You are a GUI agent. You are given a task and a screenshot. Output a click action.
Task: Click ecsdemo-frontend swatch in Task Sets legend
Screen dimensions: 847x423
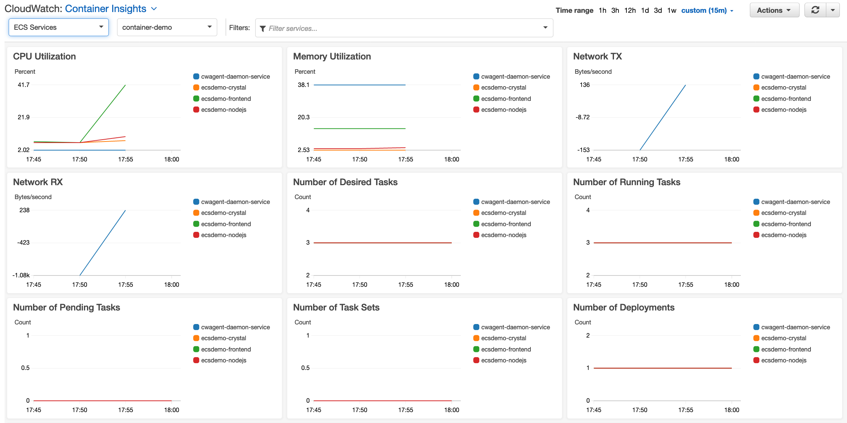coord(476,349)
